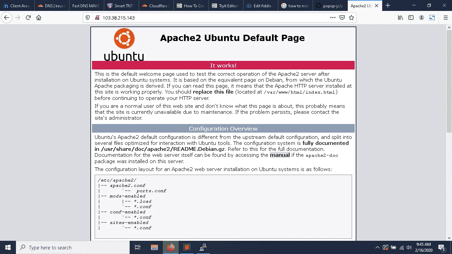
Task: Switch to the Client Area tab
Action: coord(17,6)
